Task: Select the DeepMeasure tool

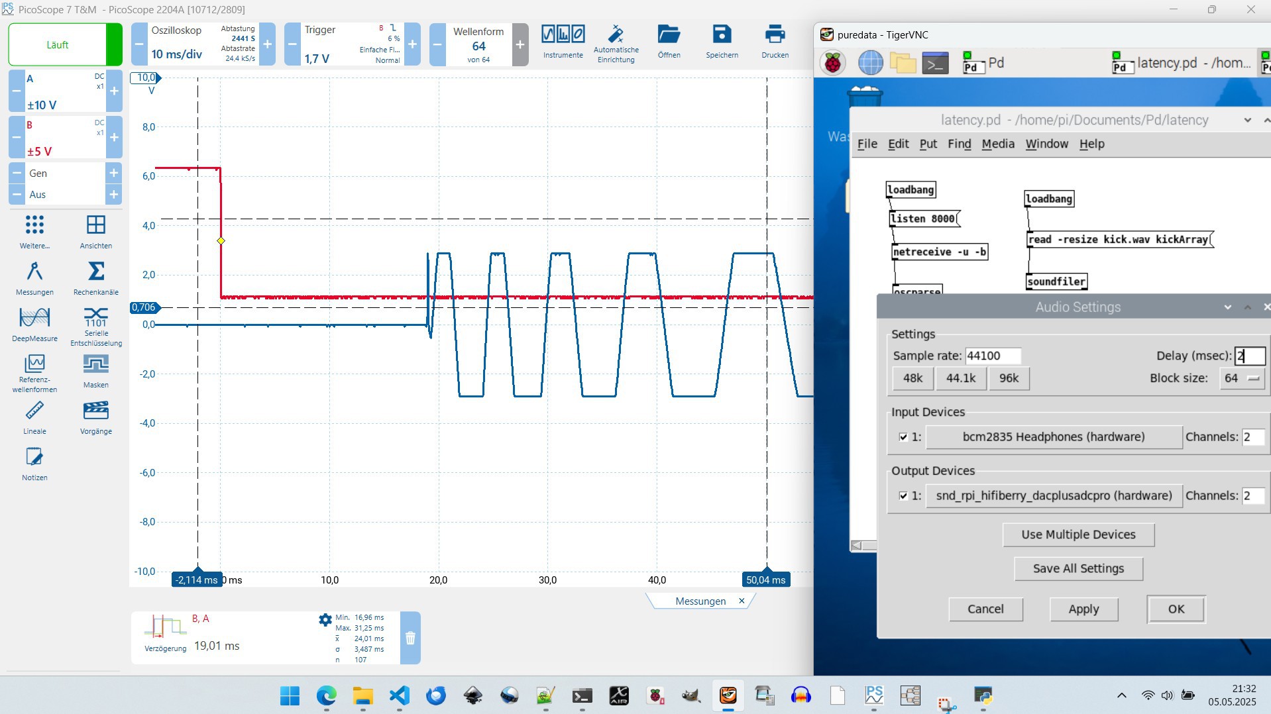Action: [34, 324]
